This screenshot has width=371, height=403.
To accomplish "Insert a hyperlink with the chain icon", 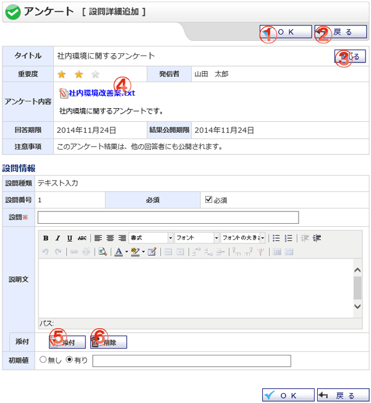I will [x=74, y=252].
